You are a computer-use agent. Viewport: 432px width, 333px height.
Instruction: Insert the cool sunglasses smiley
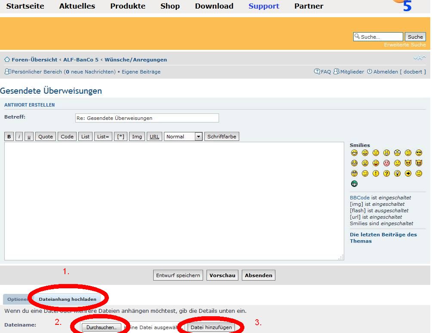(x=419, y=153)
